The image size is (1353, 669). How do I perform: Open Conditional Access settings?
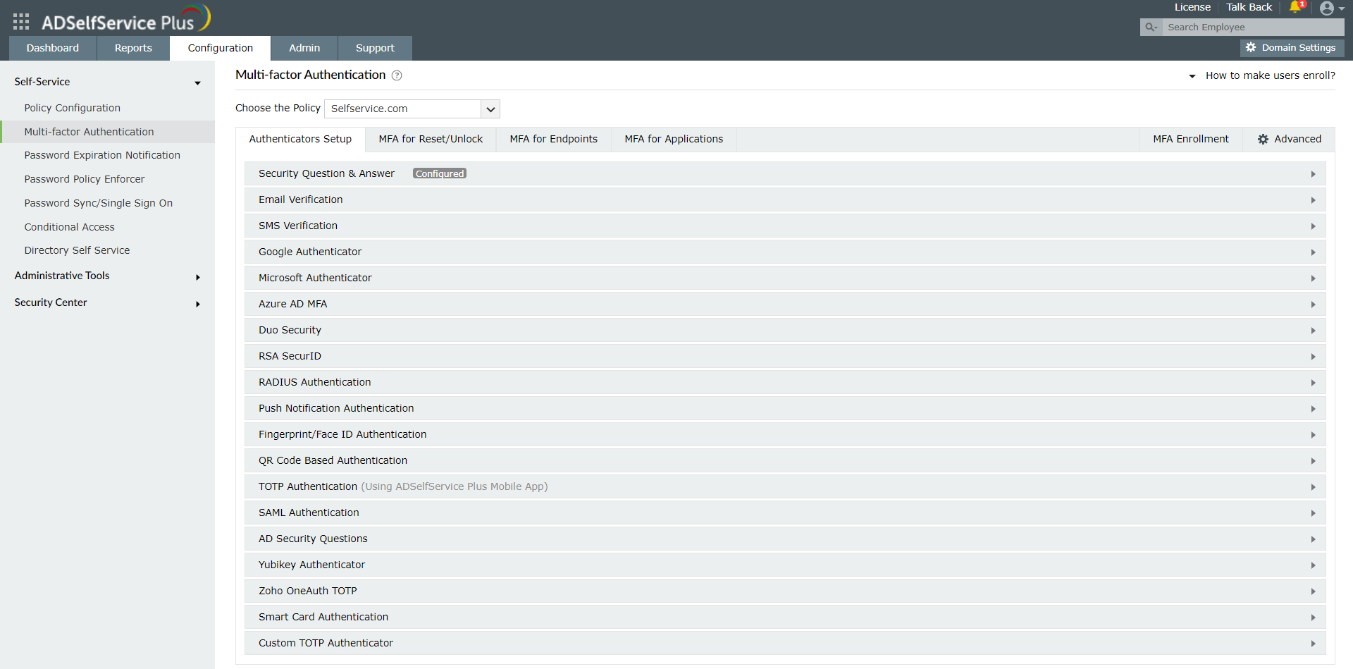click(70, 227)
